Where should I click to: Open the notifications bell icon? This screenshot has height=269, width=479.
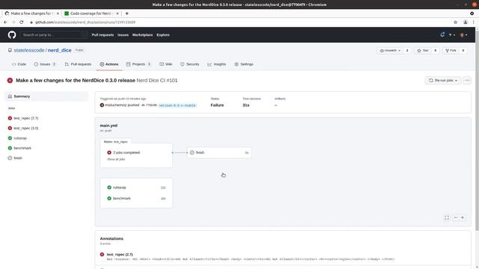(x=442, y=35)
